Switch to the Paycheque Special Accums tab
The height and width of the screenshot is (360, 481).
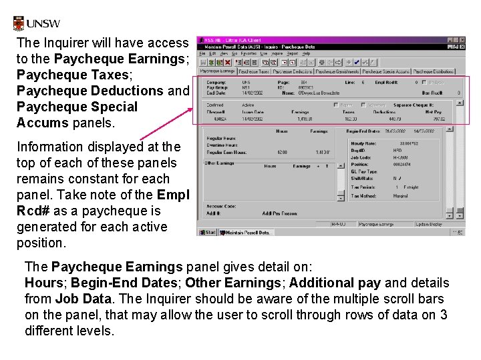386,71
